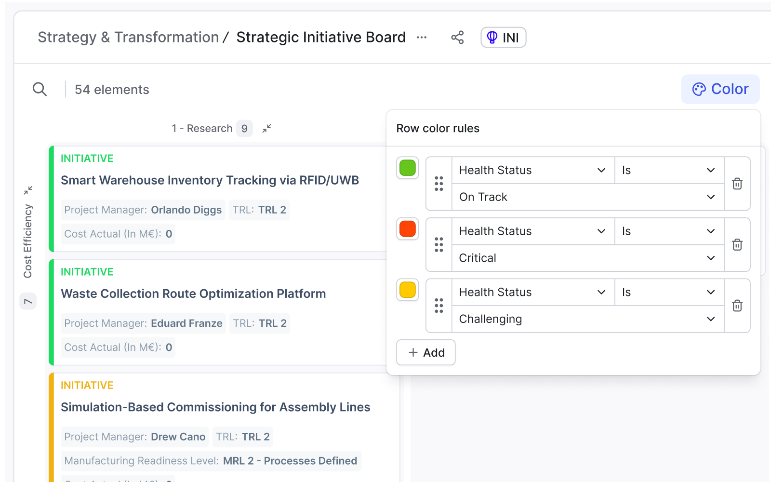Viewport: 771px width, 482px height.
Task: Open the Is operator dropdown in Critical rule
Action: [669, 231]
